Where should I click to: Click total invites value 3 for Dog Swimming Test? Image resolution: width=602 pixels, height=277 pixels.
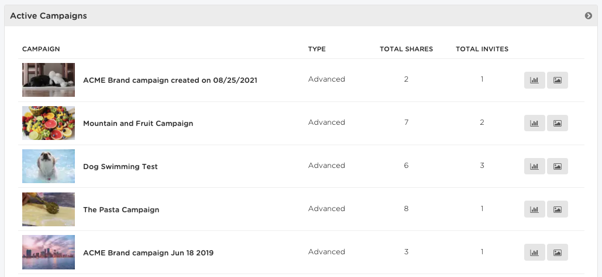[482, 165]
